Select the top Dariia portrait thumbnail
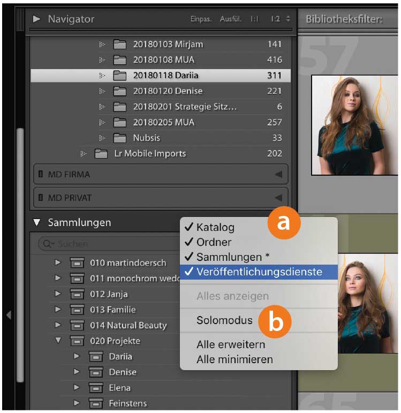This screenshot has width=401, height=413. [x=354, y=125]
